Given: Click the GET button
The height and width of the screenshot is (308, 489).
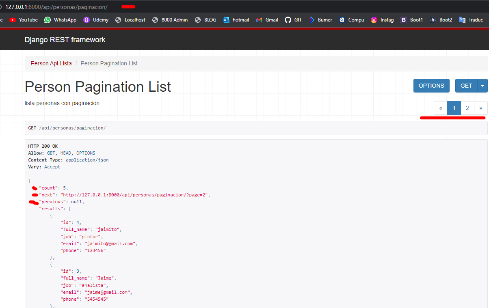Looking at the screenshot, I should tap(466, 86).
